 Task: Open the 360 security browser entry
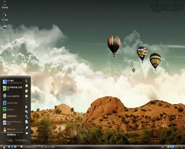click(12, 96)
